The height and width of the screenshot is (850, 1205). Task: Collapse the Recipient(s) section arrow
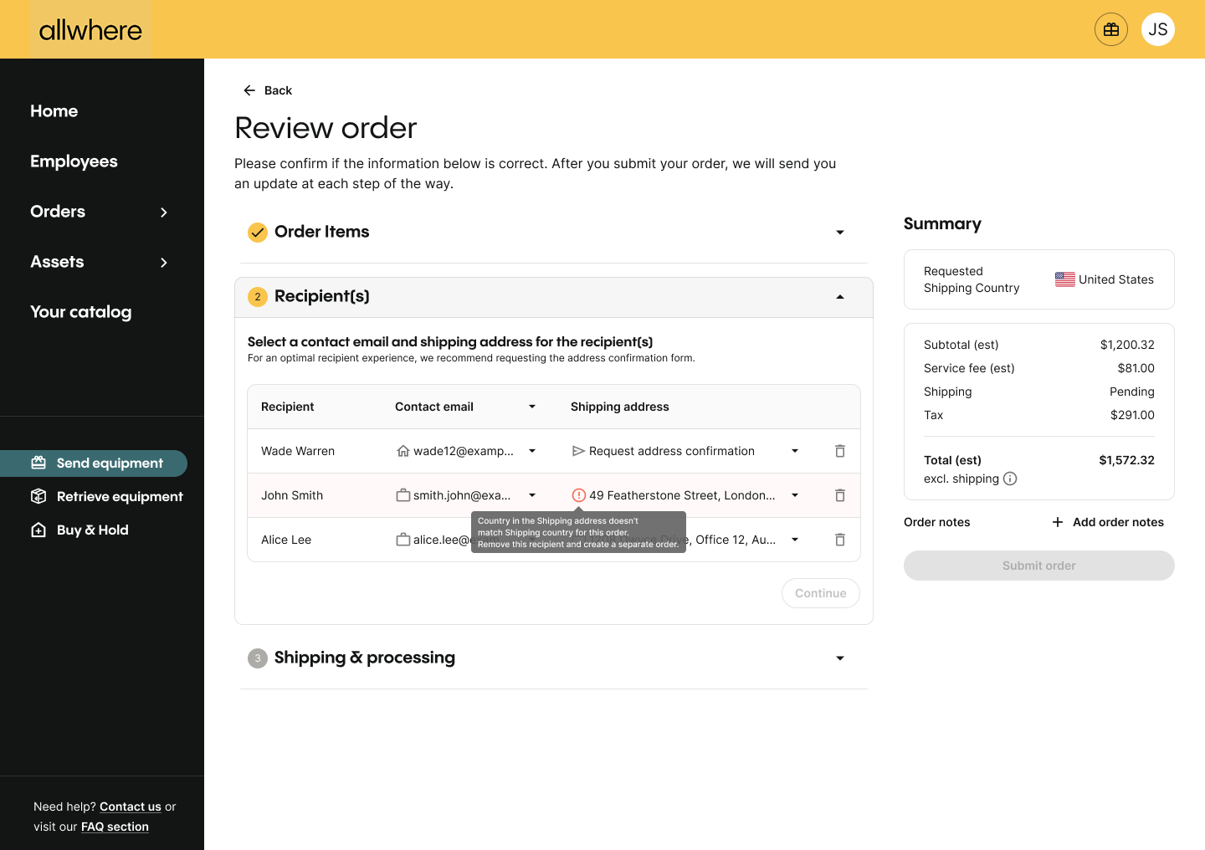pos(840,297)
